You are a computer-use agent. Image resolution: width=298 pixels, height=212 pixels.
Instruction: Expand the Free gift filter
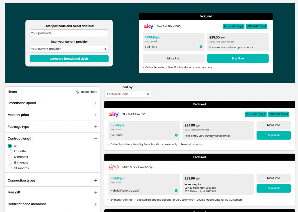(96, 192)
